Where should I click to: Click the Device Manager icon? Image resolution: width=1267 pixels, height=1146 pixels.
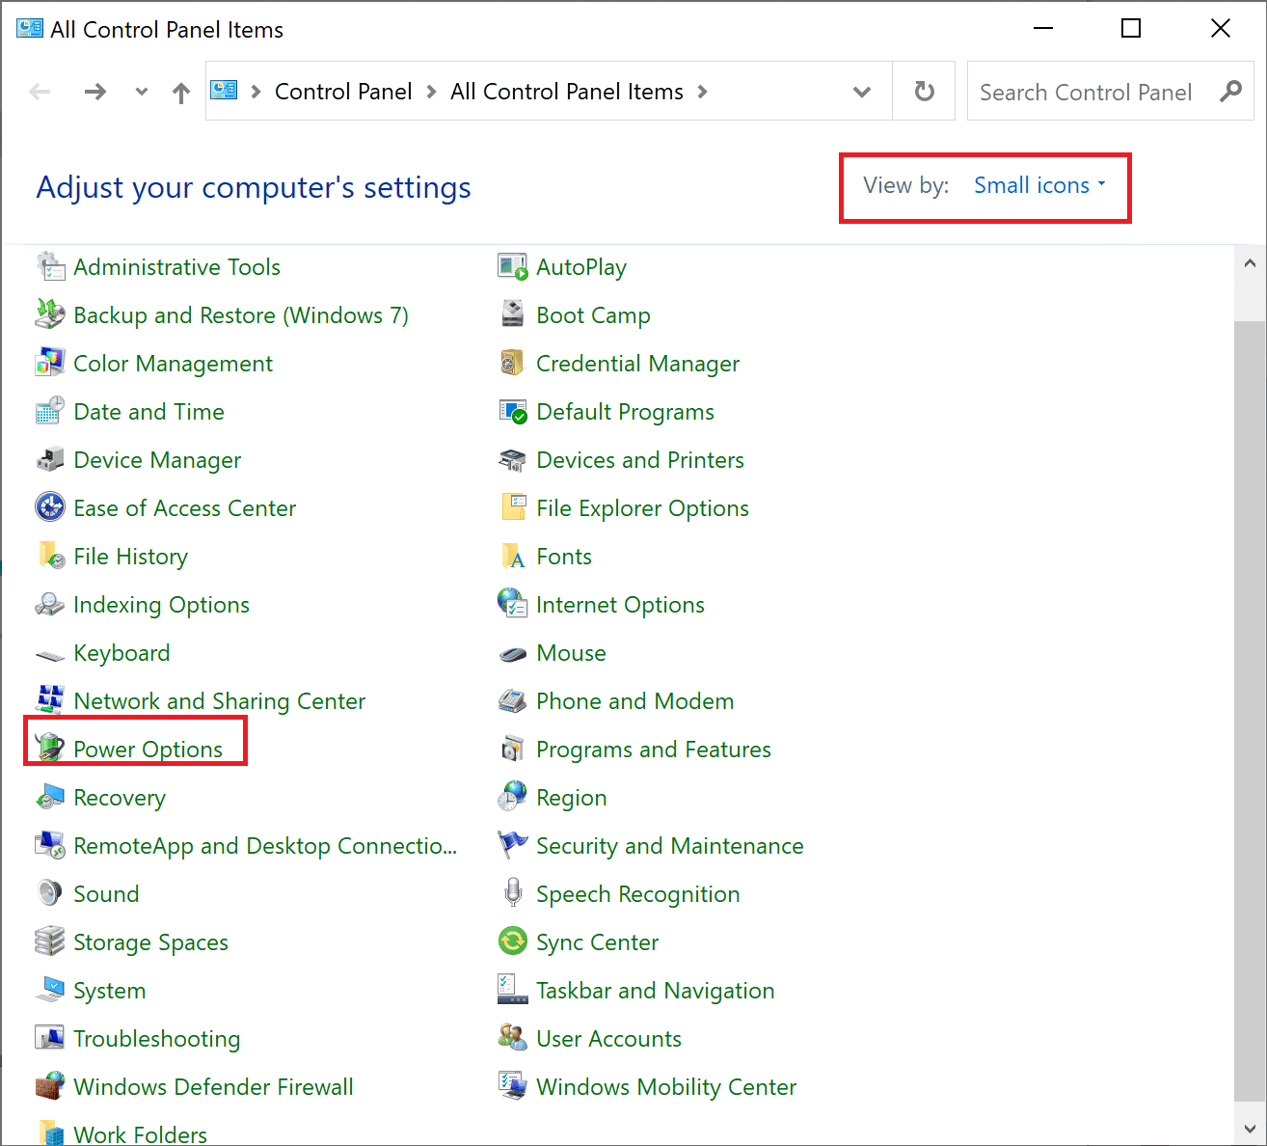(50, 459)
